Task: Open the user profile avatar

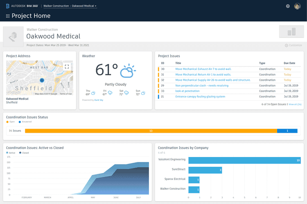Action: point(298,6)
